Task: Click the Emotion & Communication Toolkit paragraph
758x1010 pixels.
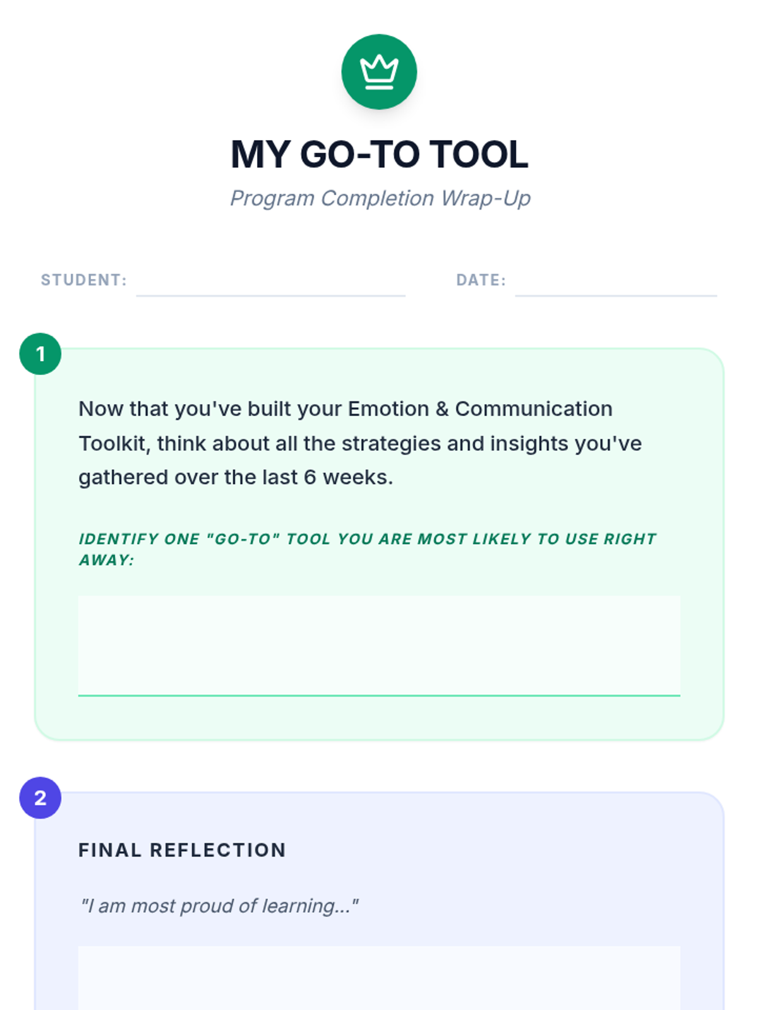Action: (x=360, y=443)
